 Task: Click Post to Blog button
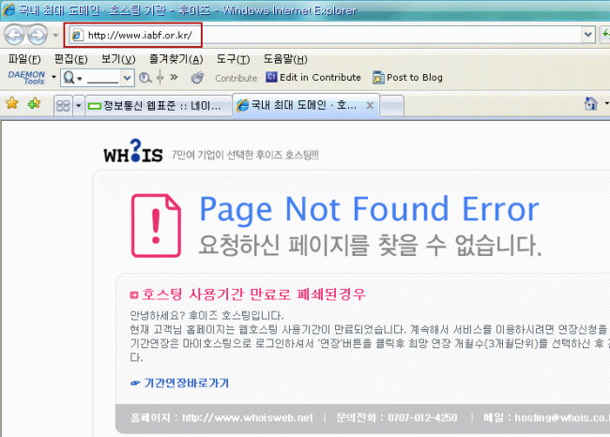click(407, 78)
